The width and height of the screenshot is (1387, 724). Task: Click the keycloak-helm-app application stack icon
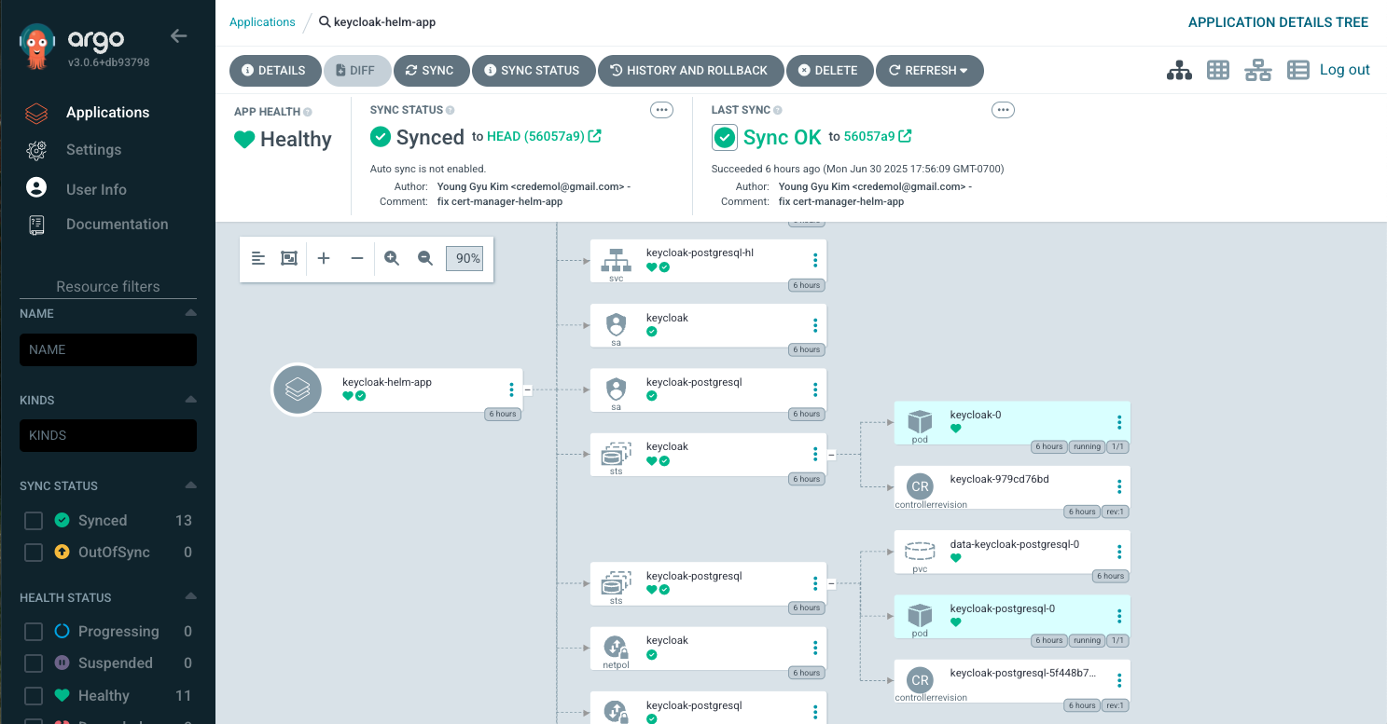[x=298, y=389]
